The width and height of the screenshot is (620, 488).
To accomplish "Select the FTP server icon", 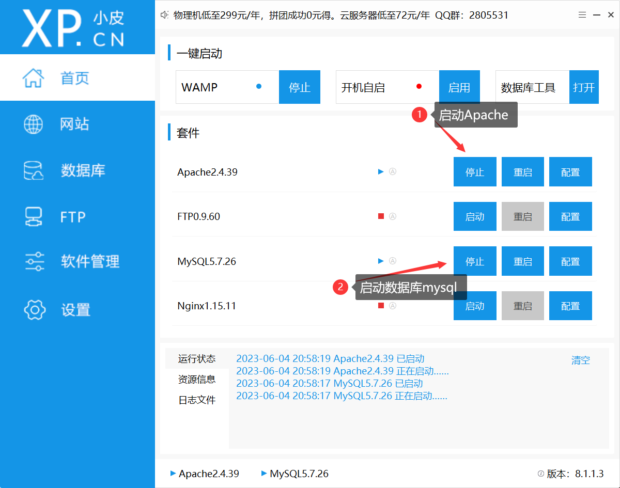I will click(34, 216).
